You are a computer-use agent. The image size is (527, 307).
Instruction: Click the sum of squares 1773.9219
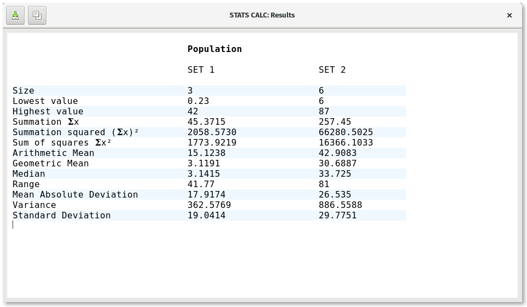212,143
